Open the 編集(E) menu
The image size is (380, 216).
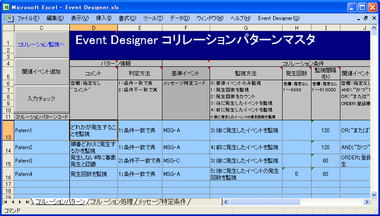55,18
